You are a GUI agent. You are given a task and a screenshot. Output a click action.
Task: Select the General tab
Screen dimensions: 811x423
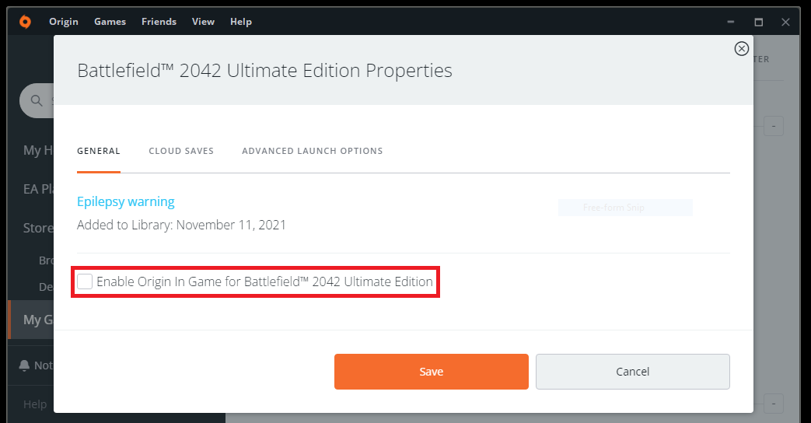(x=99, y=151)
